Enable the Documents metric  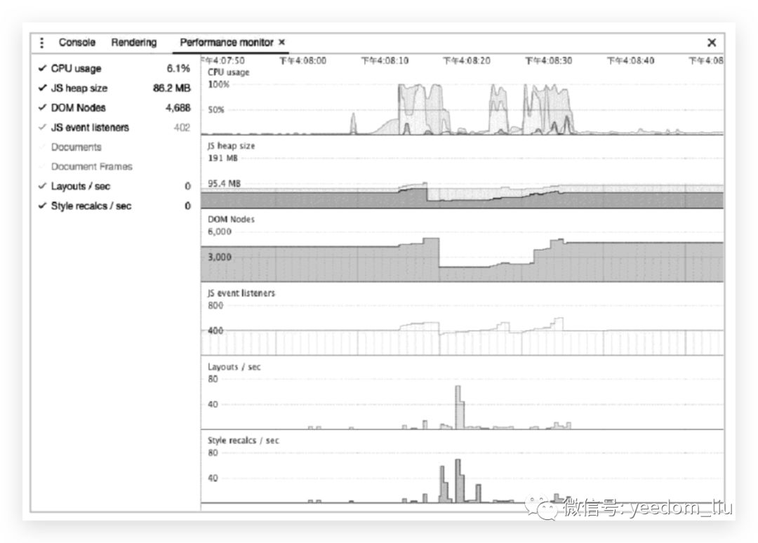click(76, 147)
